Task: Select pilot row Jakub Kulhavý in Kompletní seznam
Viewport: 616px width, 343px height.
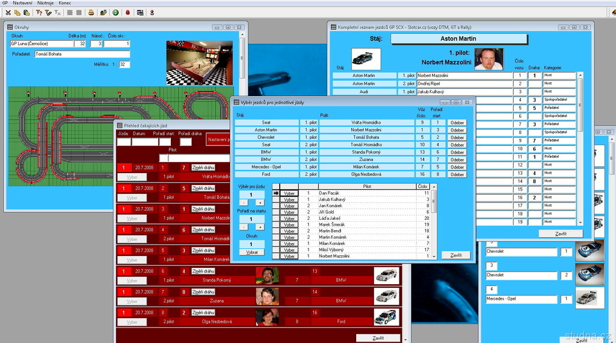Action: tap(464, 91)
